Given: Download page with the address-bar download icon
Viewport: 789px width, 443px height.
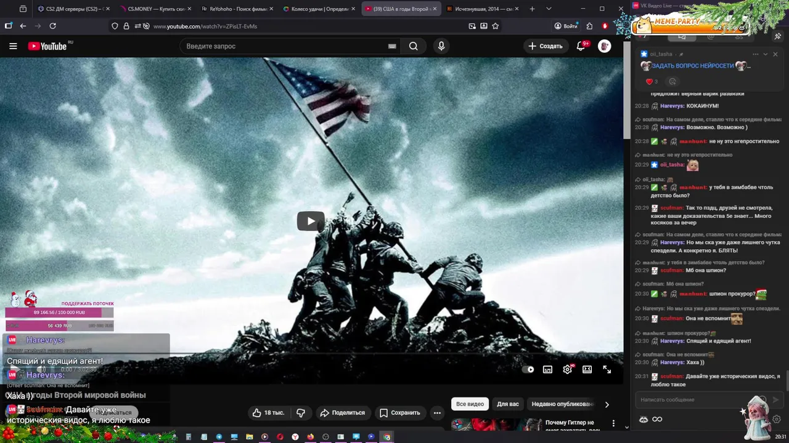Looking at the screenshot, I should (483, 26).
